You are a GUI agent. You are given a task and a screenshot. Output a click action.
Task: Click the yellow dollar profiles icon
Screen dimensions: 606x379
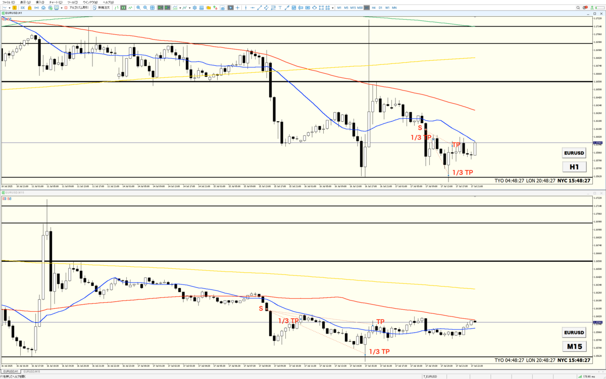[15, 8]
